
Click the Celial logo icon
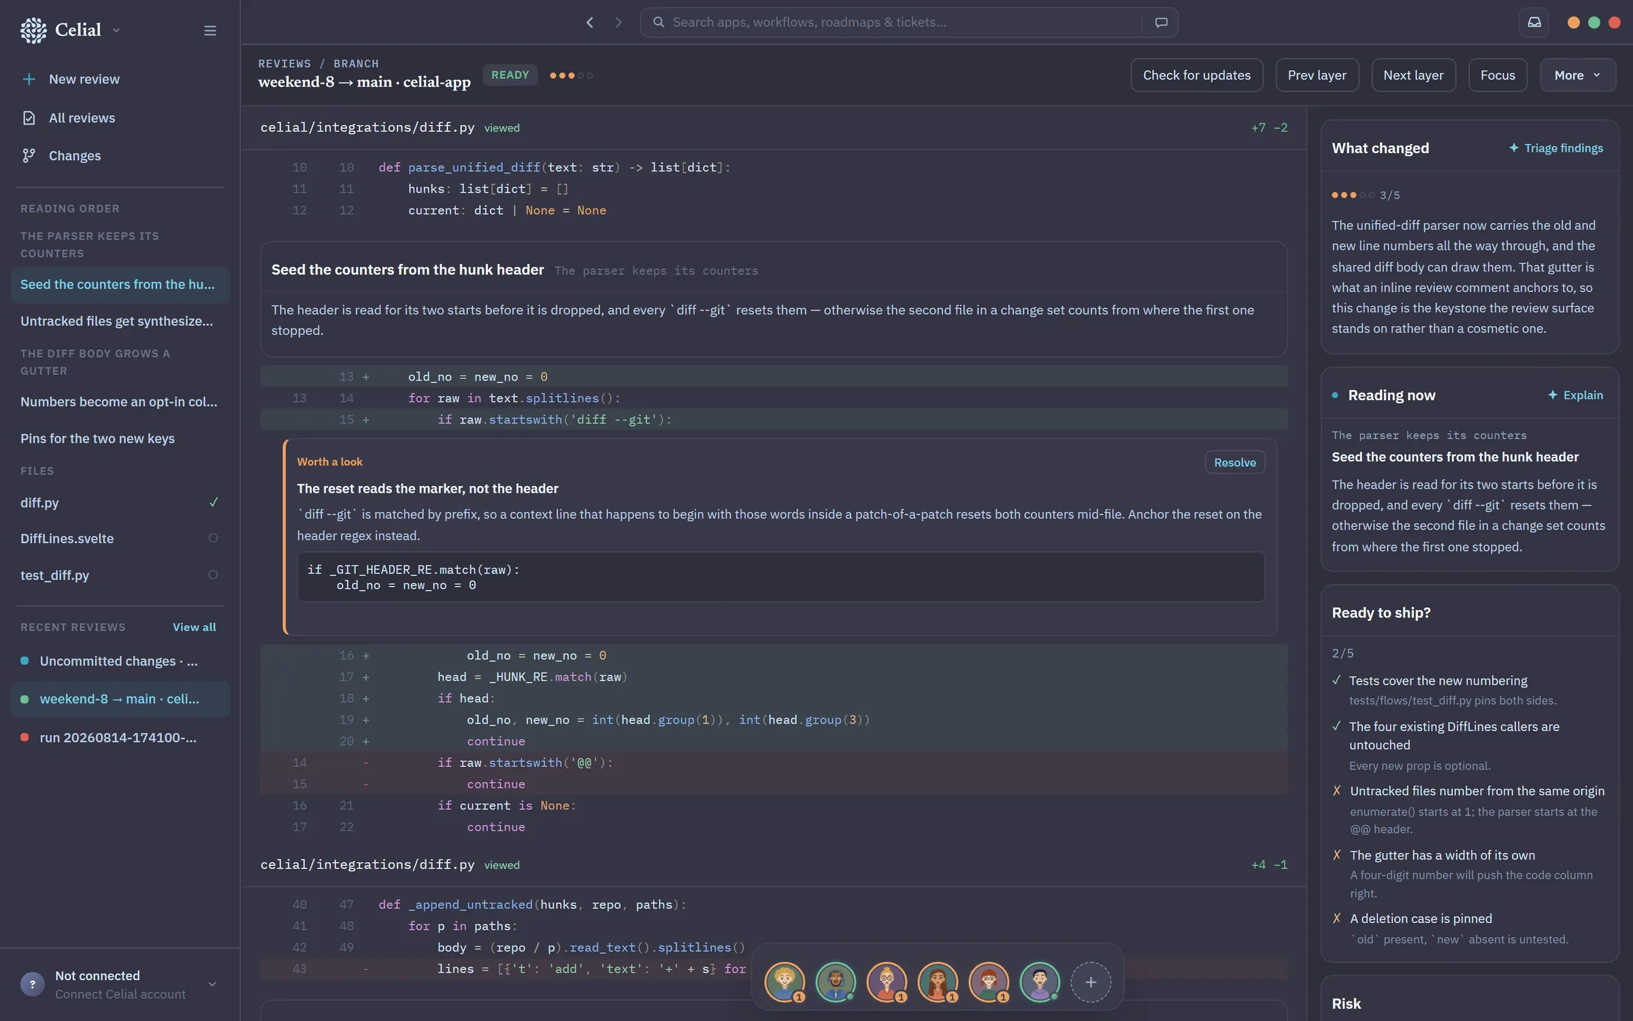33,30
